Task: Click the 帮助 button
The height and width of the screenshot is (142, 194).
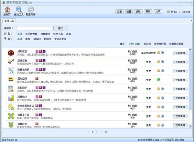Action: (148, 12)
